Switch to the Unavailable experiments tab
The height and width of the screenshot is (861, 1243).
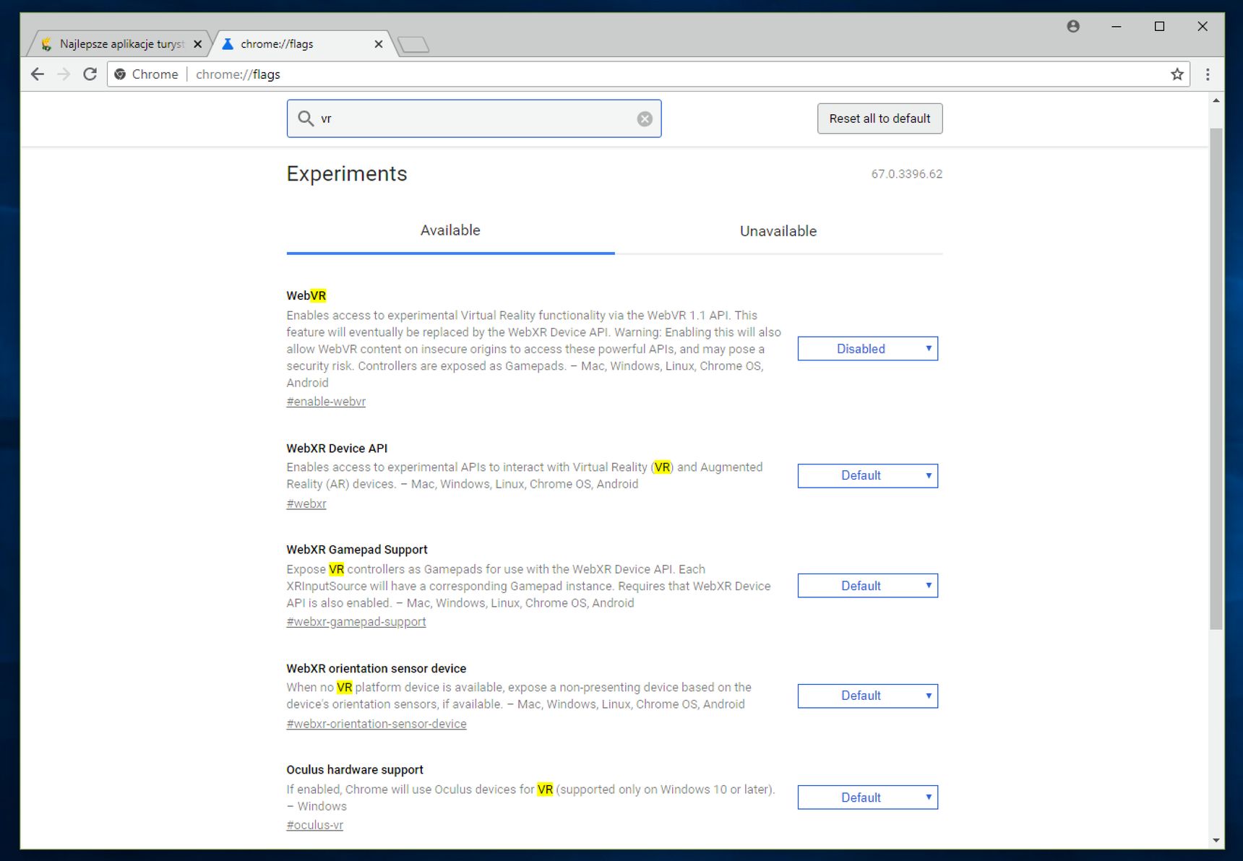pos(778,231)
